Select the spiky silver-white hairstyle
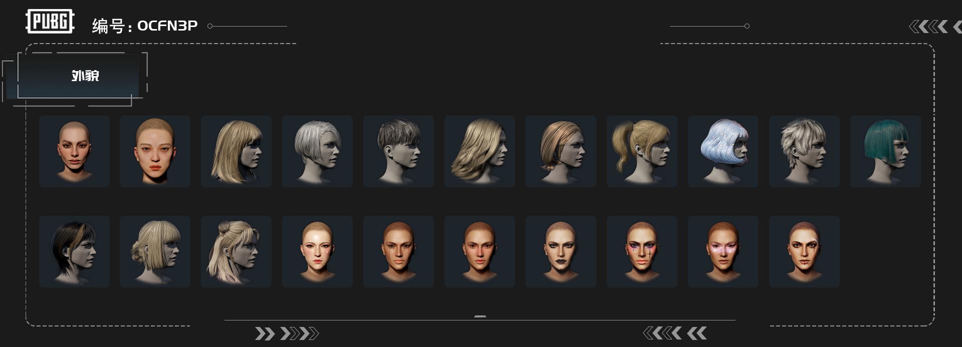The width and height of the screenshot is (962, 347). coord(804,151)
